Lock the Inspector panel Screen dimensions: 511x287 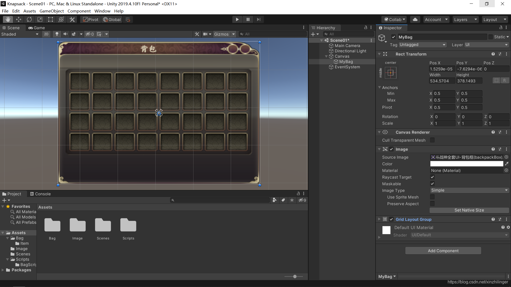[501, 28]
